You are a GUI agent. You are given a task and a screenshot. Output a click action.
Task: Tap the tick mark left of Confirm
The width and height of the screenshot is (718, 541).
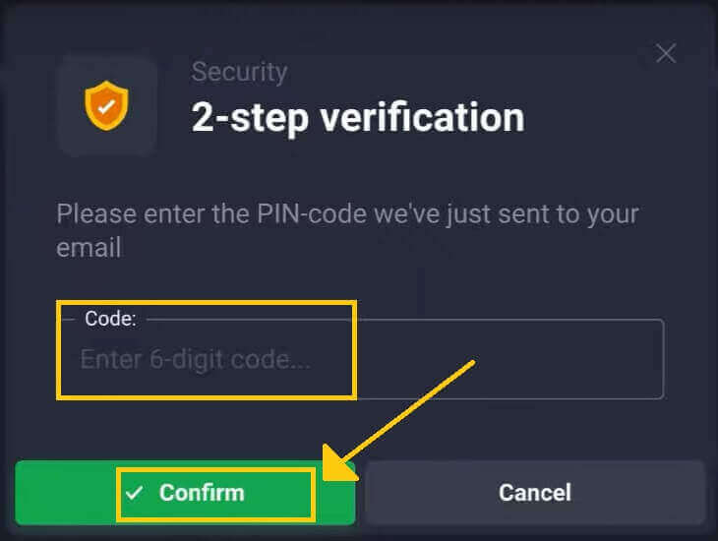(x=136, y=492)
